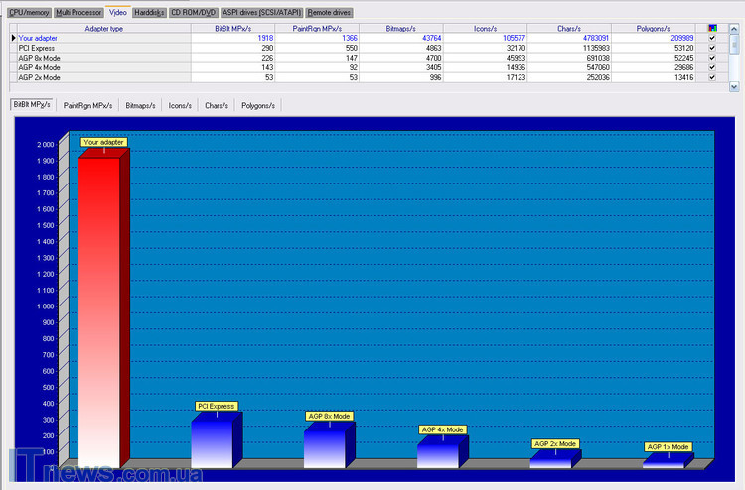Show the PaintRgn MPx/s chart tab
This screenshot has width=745, height=490.
click(x=86, y=104)
